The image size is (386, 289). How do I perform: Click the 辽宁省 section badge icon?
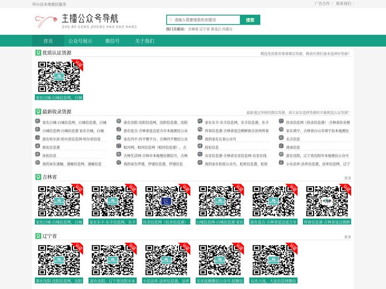[x=38, y=236]
